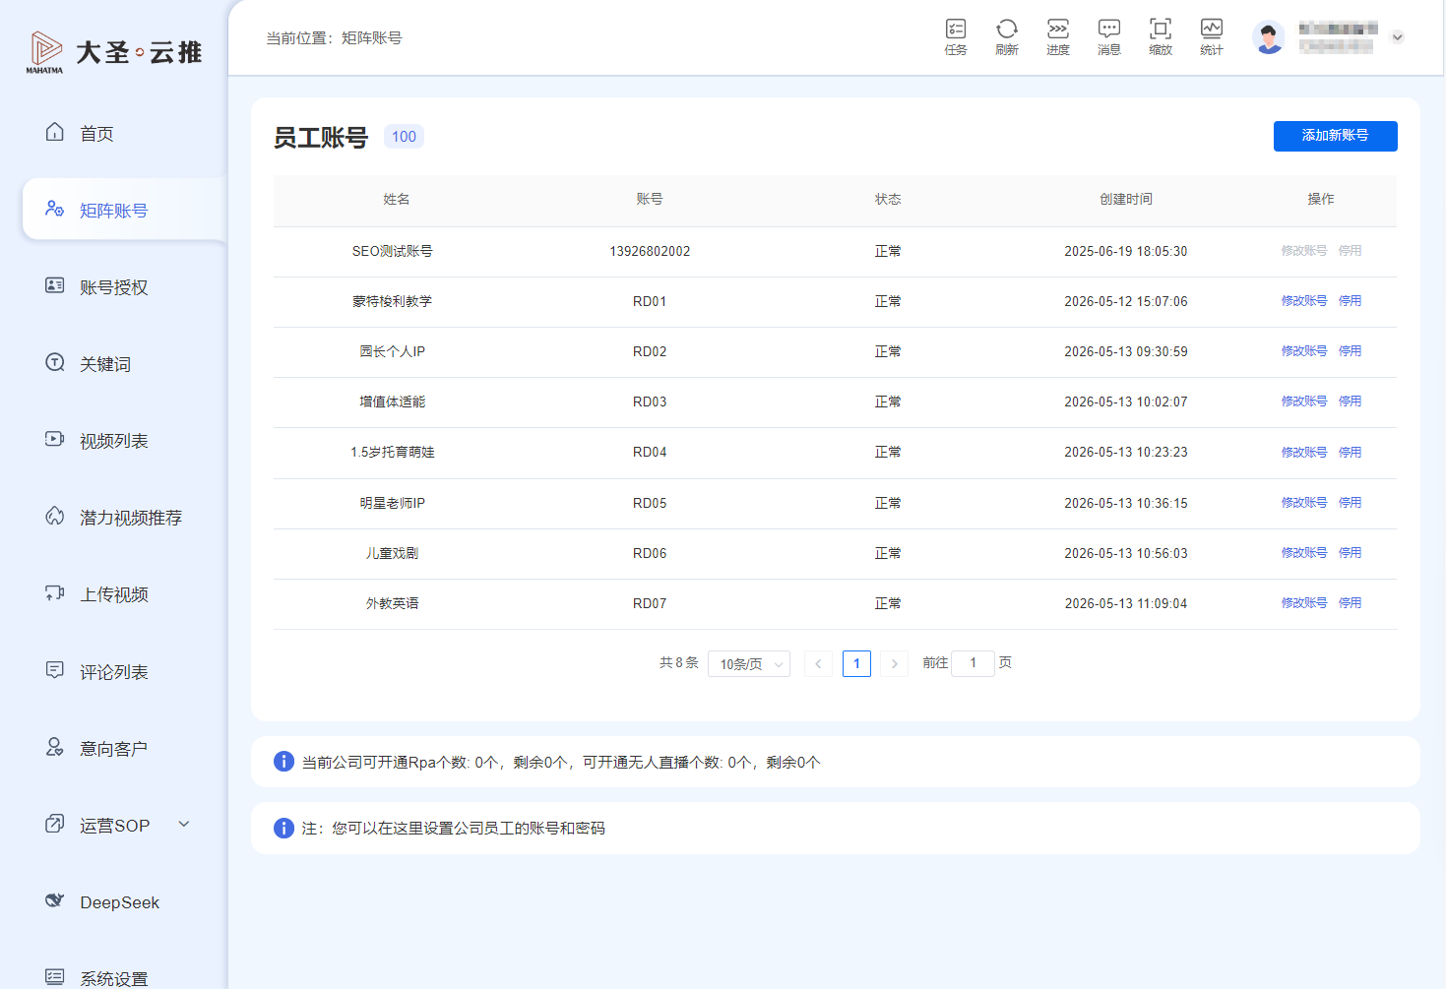Image resolution: width=1446 pixels, height=989 pixels.
Task: Open the 10条/页 page size dropdown
Action: pos(749,664)
